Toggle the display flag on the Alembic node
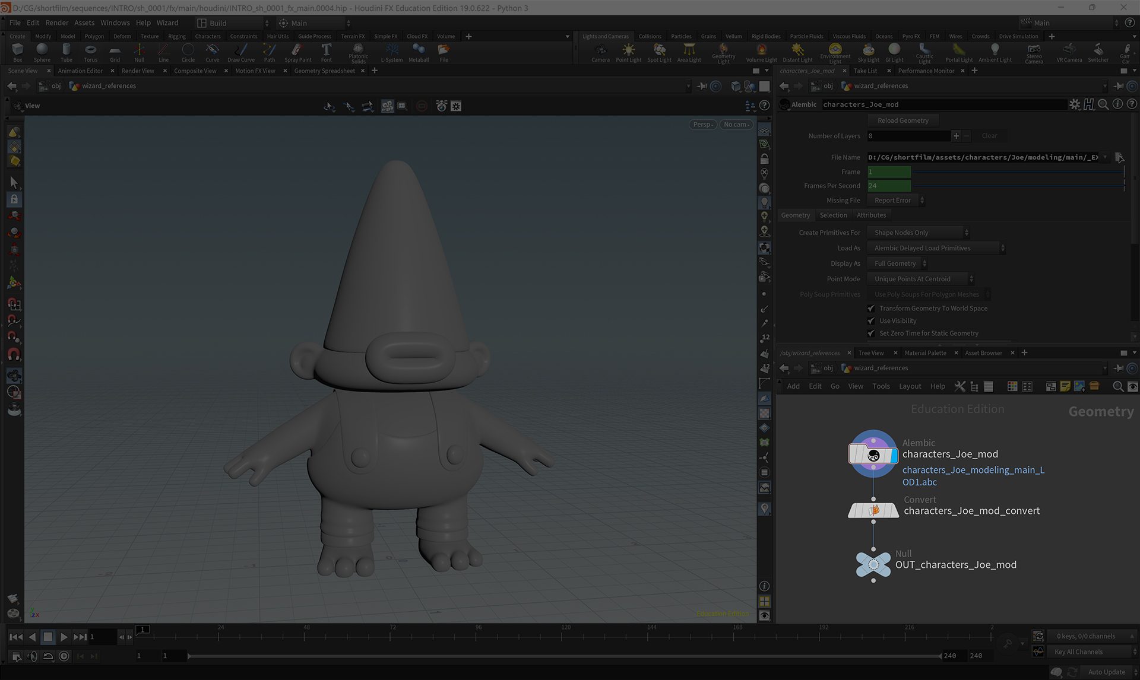1140x680 pixels. (894, 456)
